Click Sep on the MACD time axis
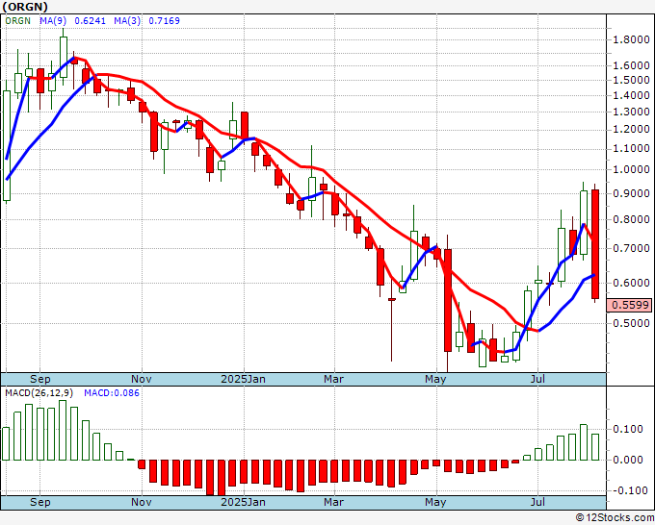 40,502
